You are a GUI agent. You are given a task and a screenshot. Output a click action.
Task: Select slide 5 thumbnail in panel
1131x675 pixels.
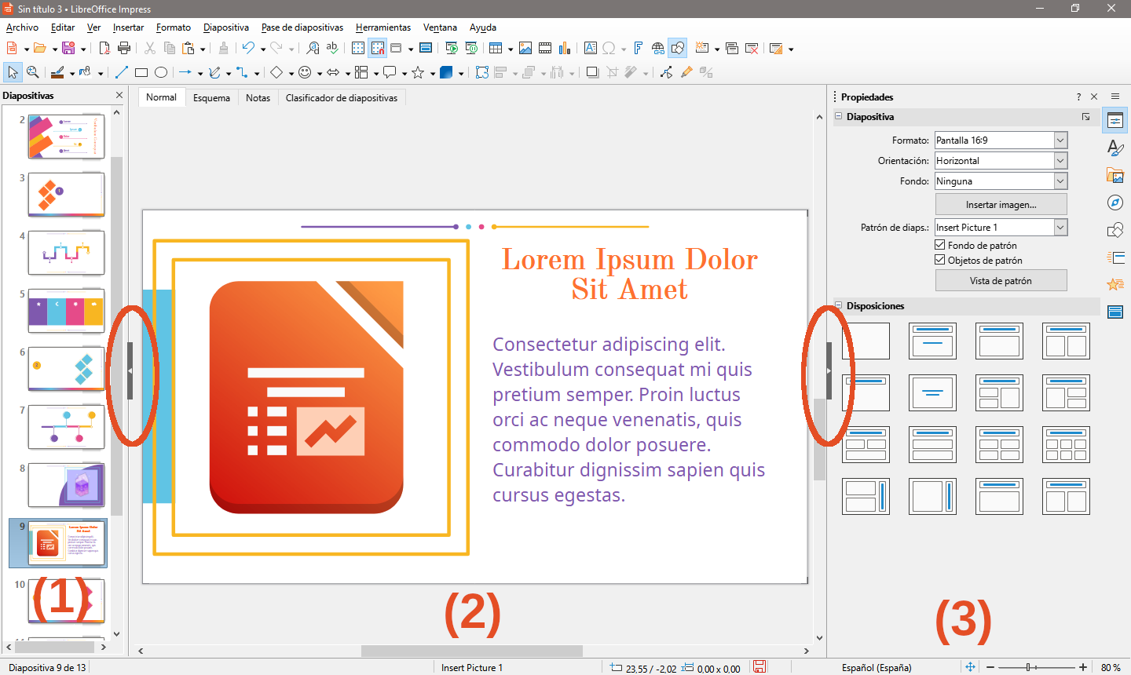point(66,310)
